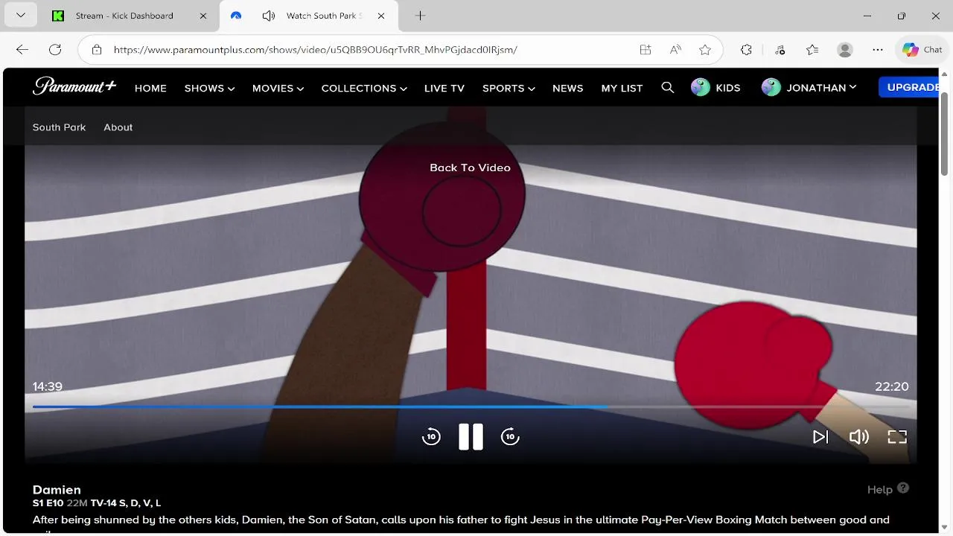Viewport: 953px width, 536px height.
Task: View site information lock icon
Action: coord(97,50)
